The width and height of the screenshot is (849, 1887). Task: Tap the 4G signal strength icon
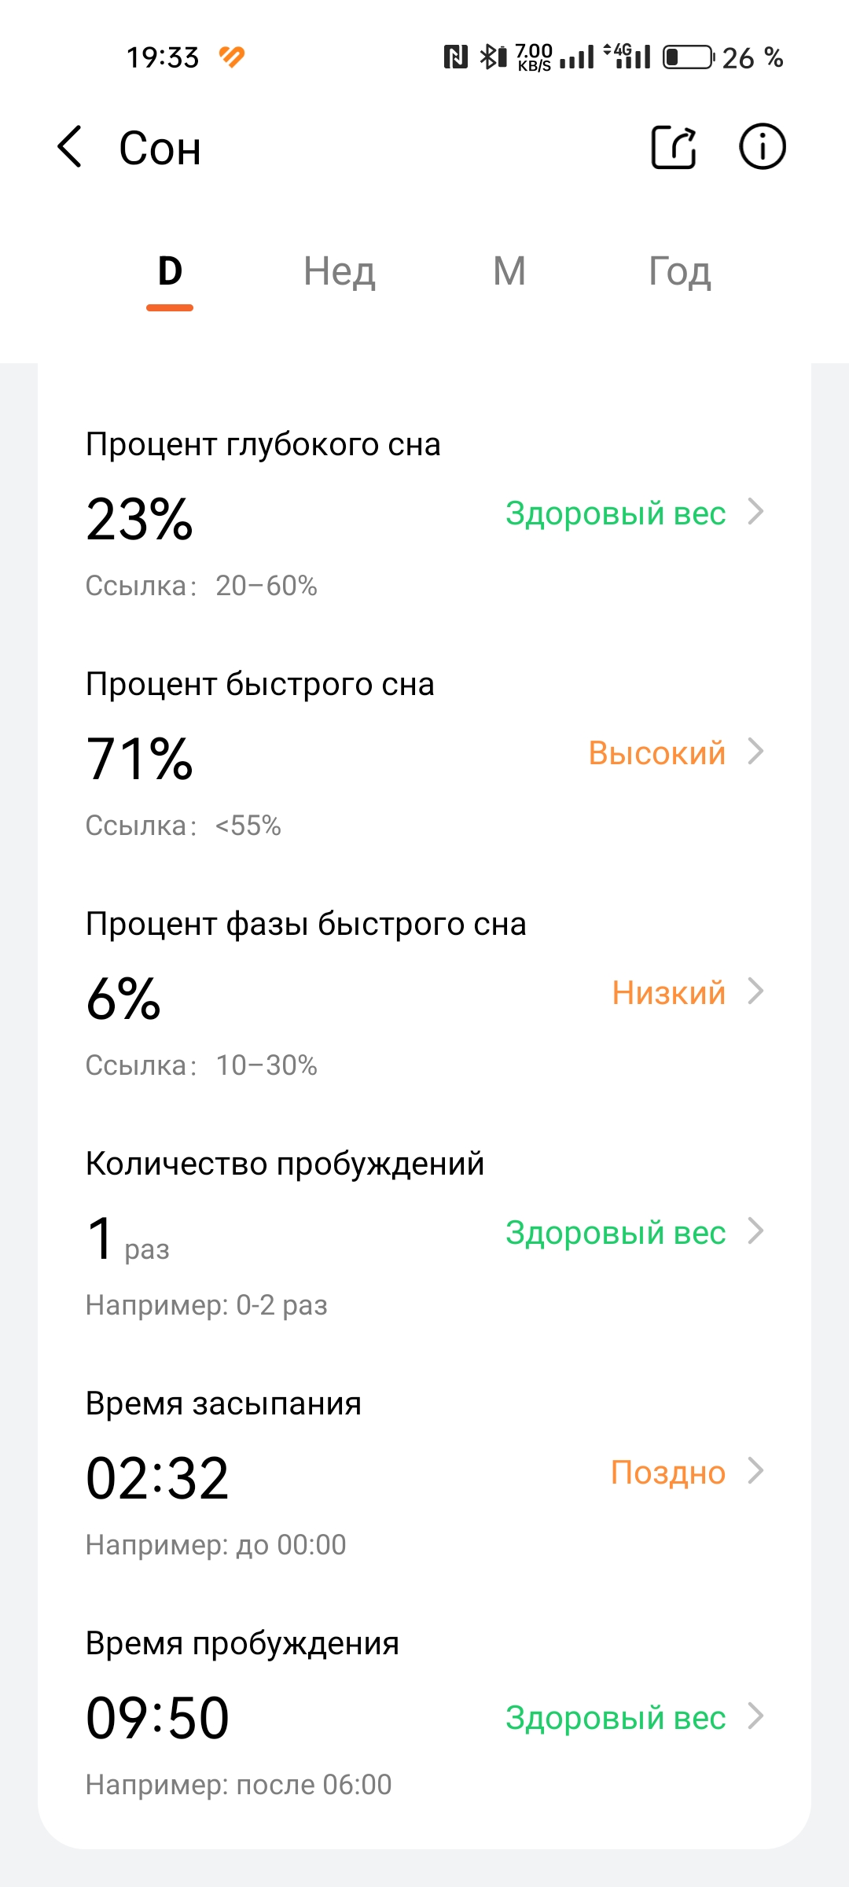(627, 57)
